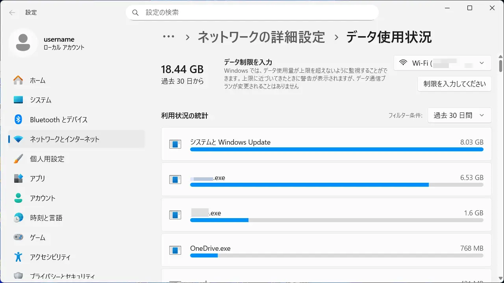Click the Accounts person icon
Viewport: 504px width, 283px height.
coord(18,198)
